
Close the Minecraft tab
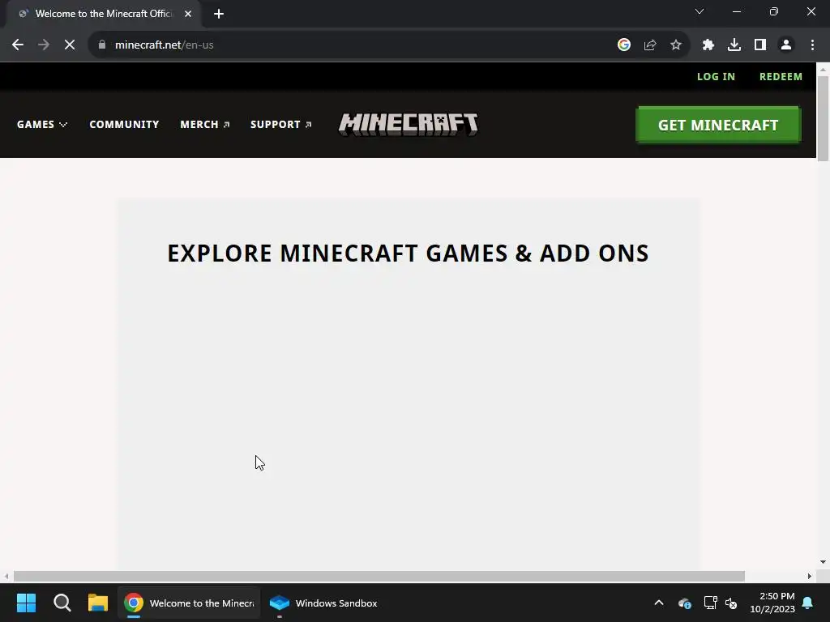click(188, 14)
